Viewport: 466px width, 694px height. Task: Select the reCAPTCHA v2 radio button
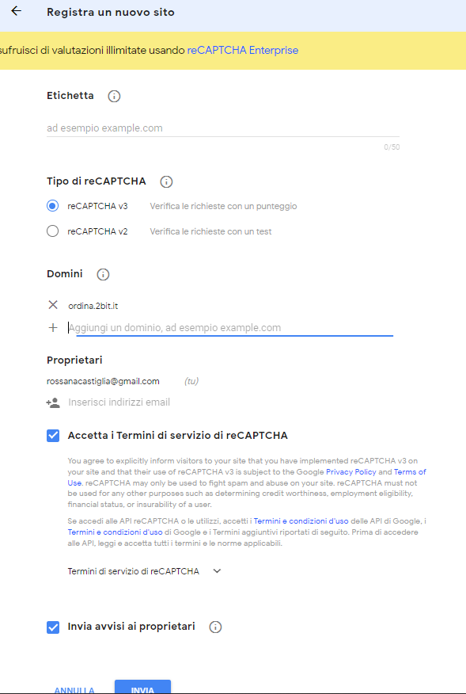52,231
